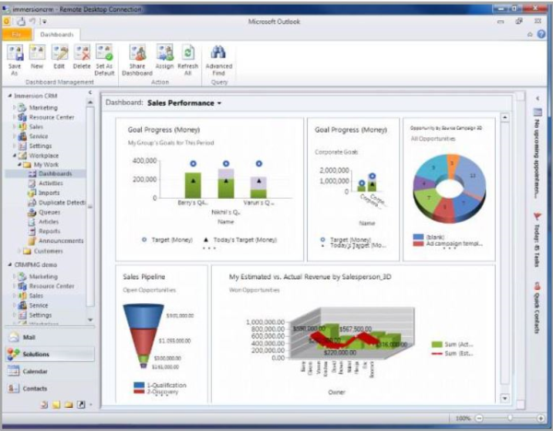553x431 pixels.
Task: Click the Today's Tasks flag icon
Action: click(x=537, y=216)
